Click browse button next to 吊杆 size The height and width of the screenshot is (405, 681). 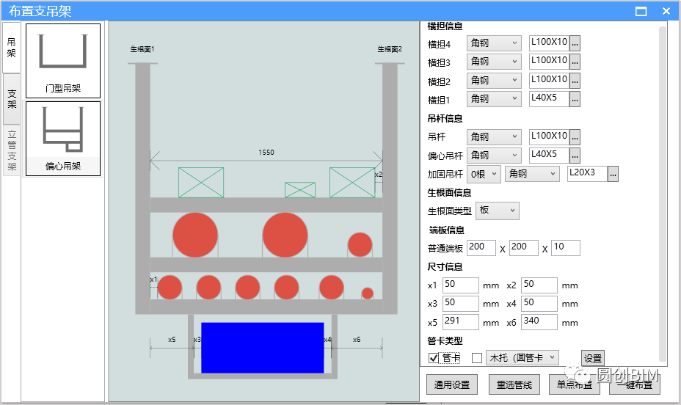[x=575, y=137]
